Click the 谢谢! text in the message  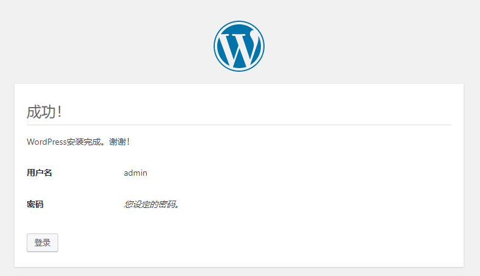click(120, 142)
